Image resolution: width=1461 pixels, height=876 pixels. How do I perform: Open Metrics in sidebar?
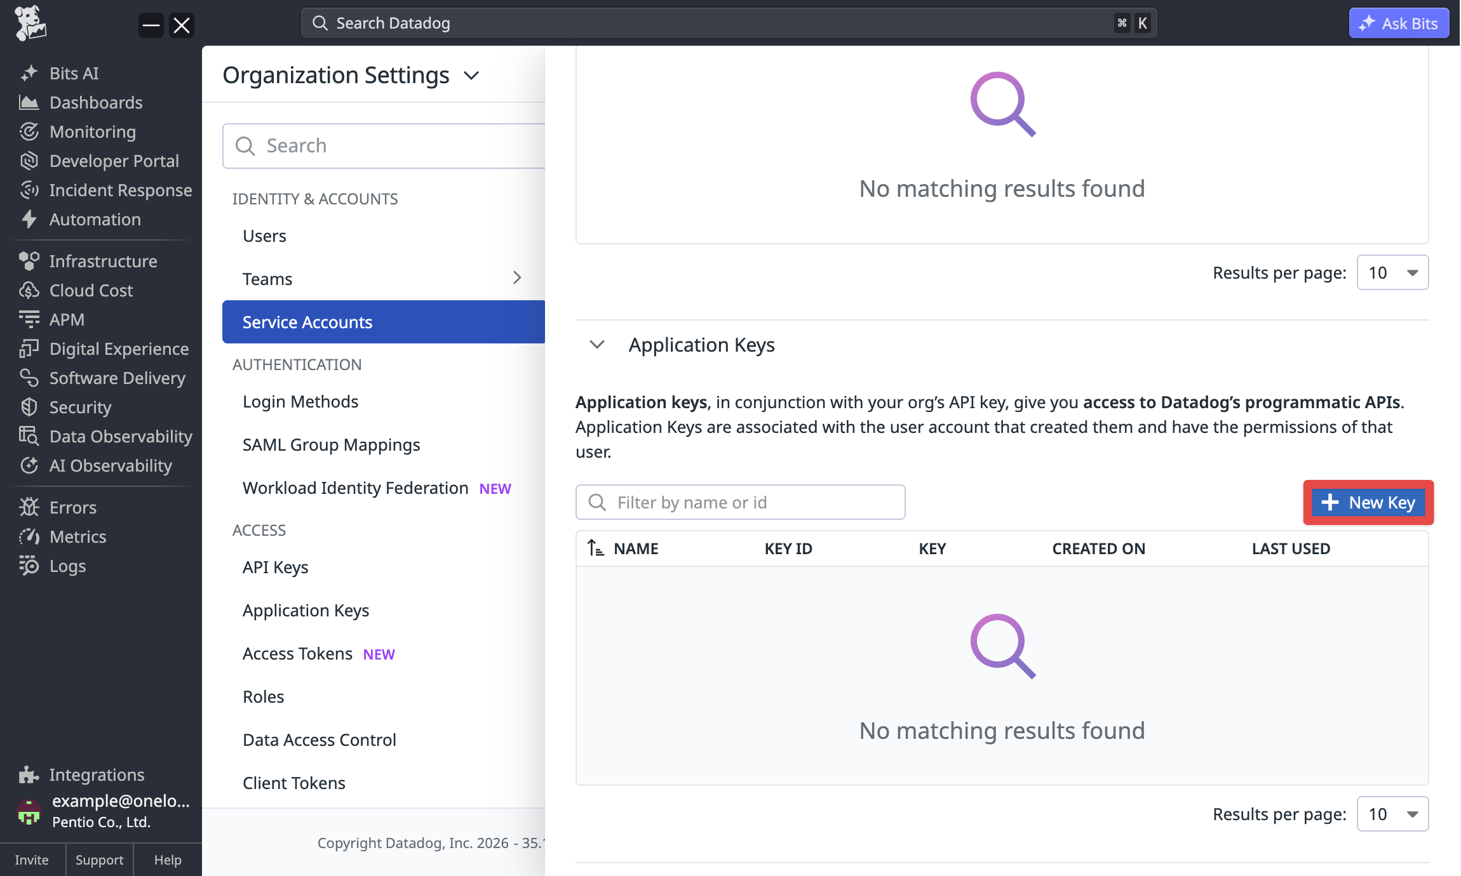(63, 536)
